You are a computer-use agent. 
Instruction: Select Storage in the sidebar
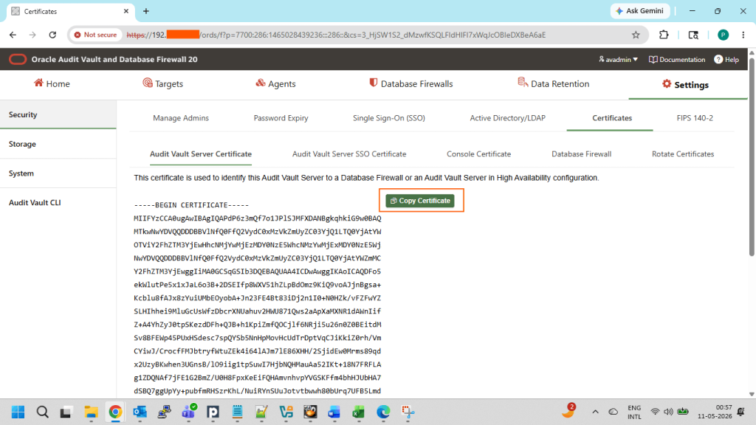click(x=58, y=144)
